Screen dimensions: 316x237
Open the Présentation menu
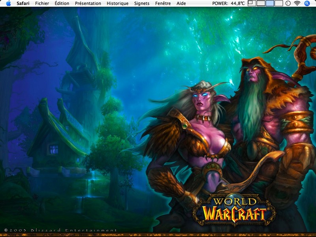pos(88,4)
